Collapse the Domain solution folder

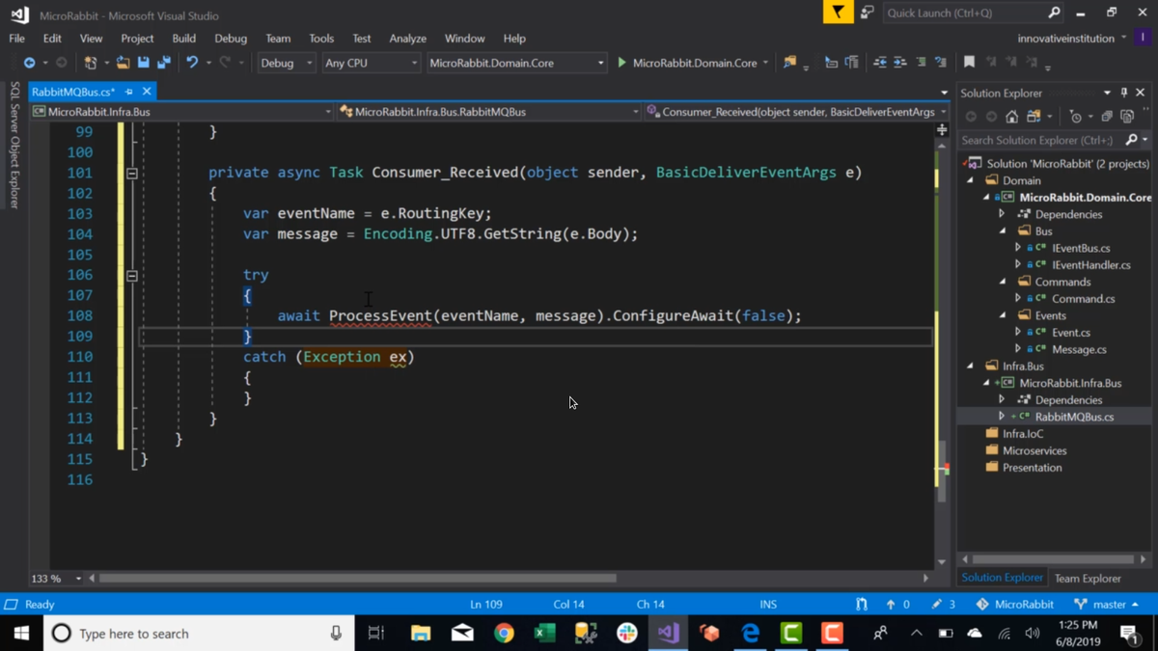(971, 180)
